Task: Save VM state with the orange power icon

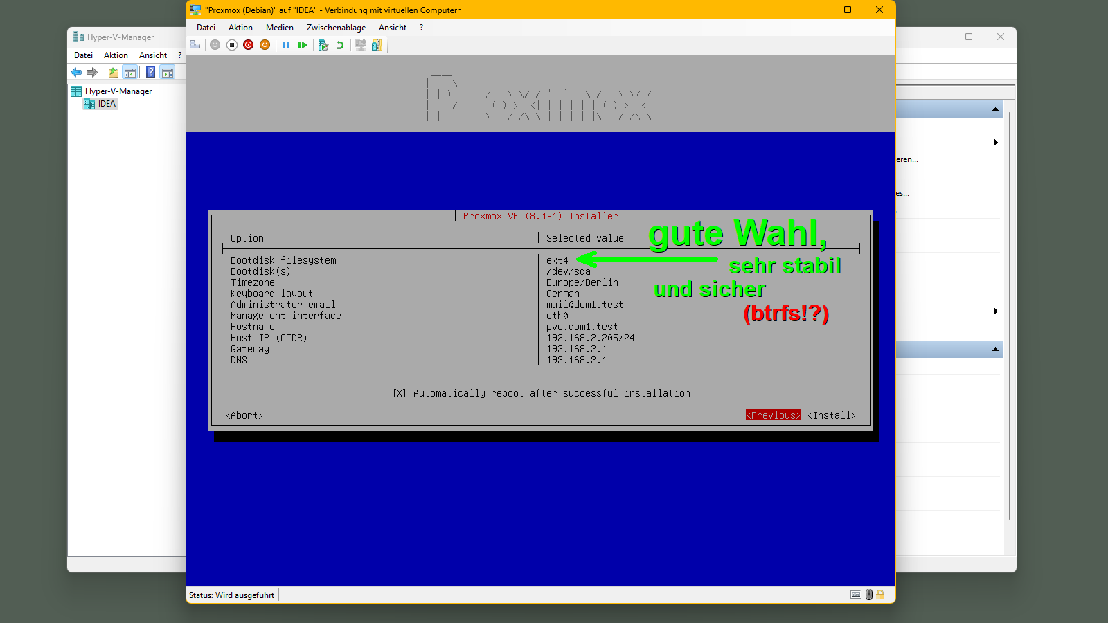Action: click(x=265, y=45)
